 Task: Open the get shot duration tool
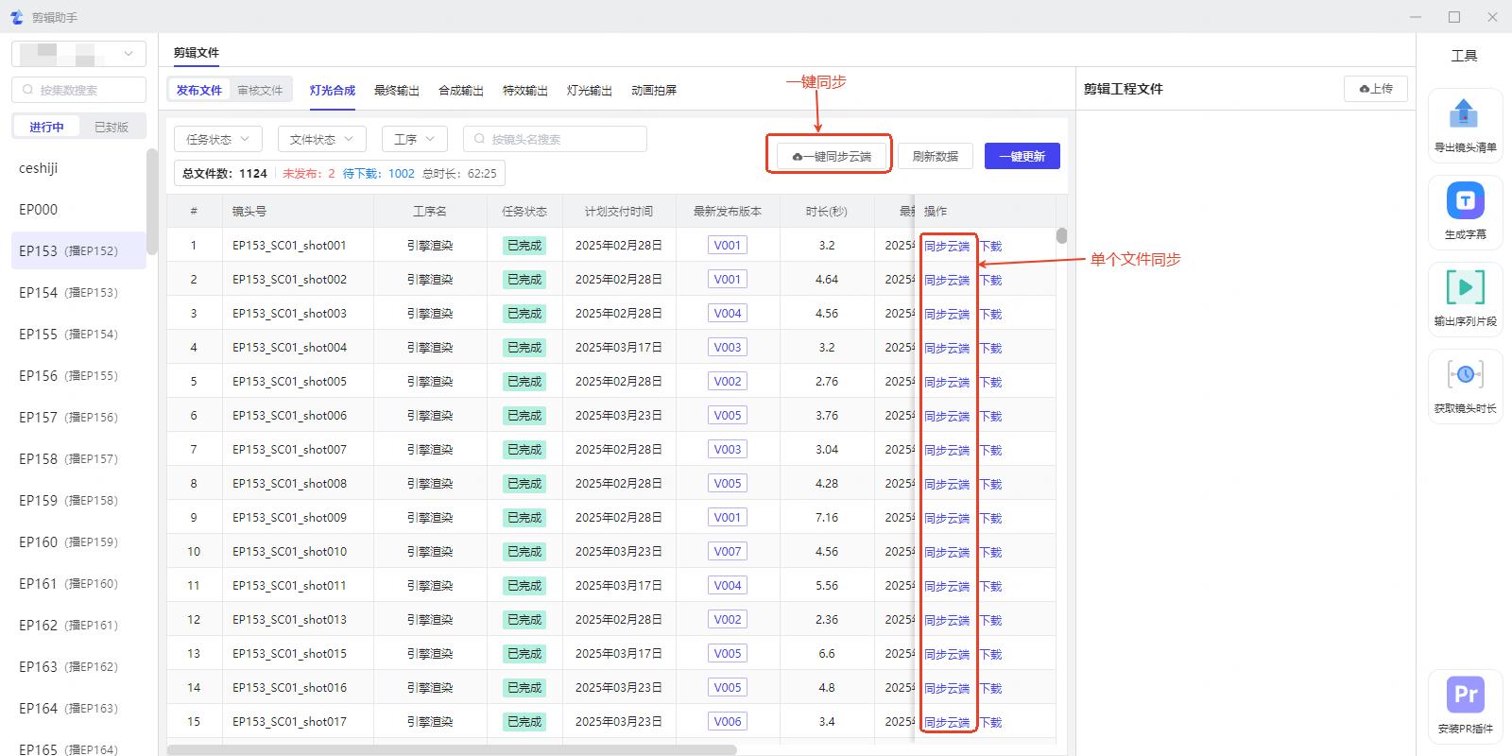click(1465, 375)
